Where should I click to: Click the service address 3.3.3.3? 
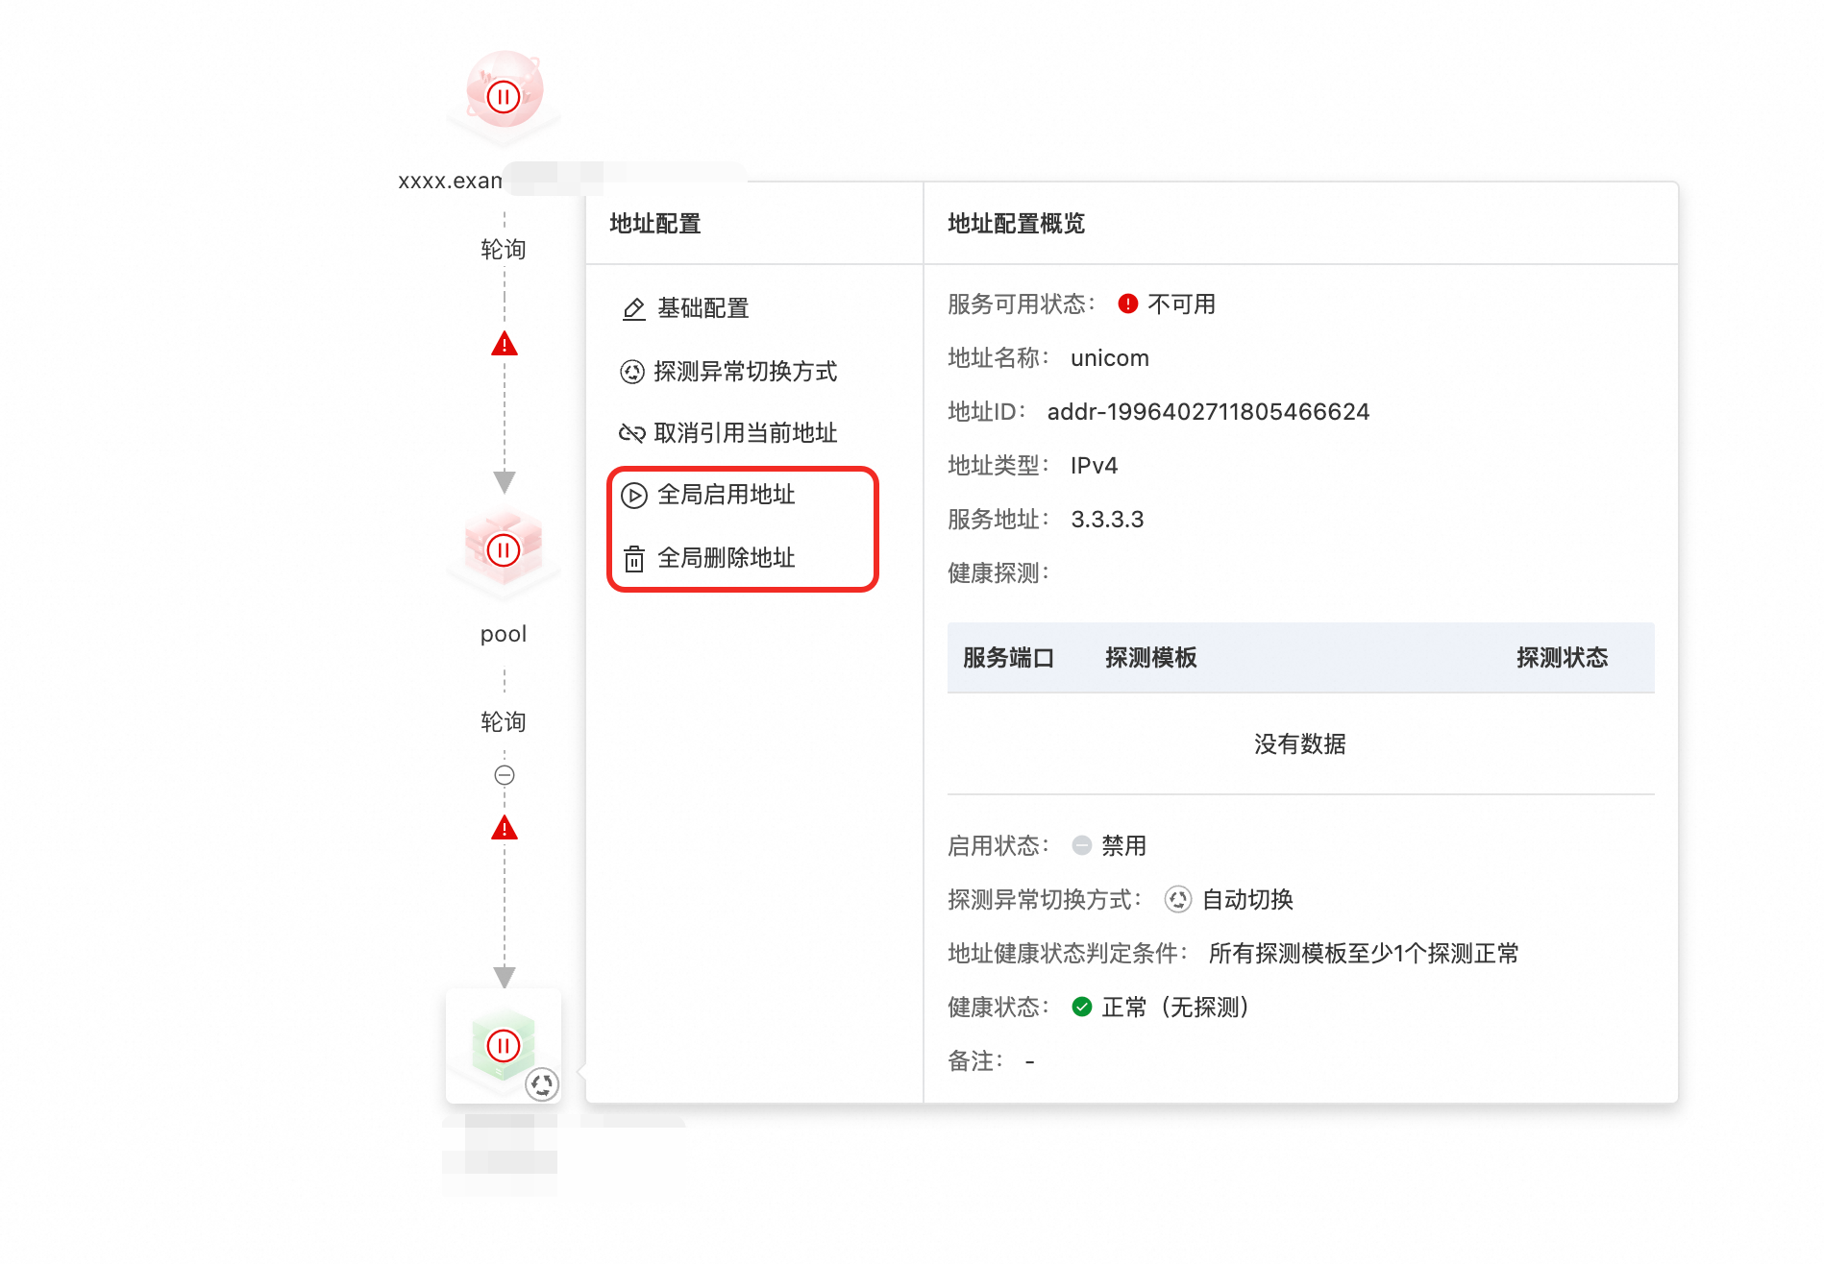coord(1107,520)
